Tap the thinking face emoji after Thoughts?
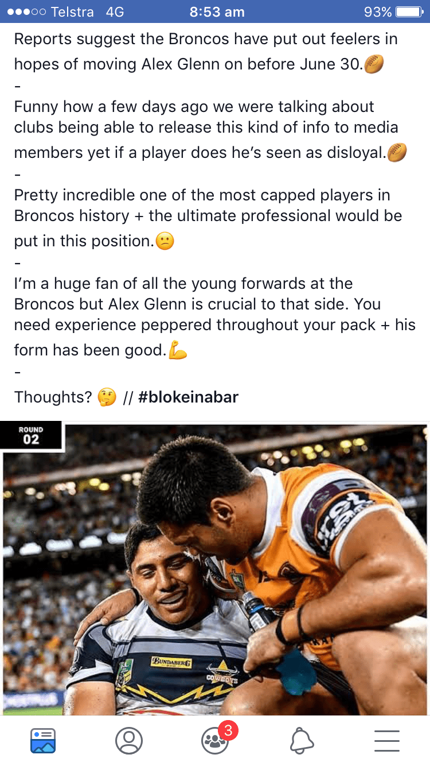The height and width of the screenshot is (766, 430). [x=107, y=397]
